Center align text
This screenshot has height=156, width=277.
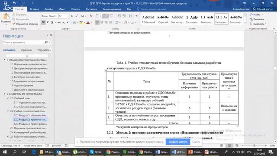[102, 23]
